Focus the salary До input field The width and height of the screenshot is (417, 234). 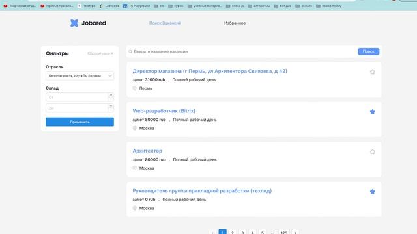(x=77, y=108)
